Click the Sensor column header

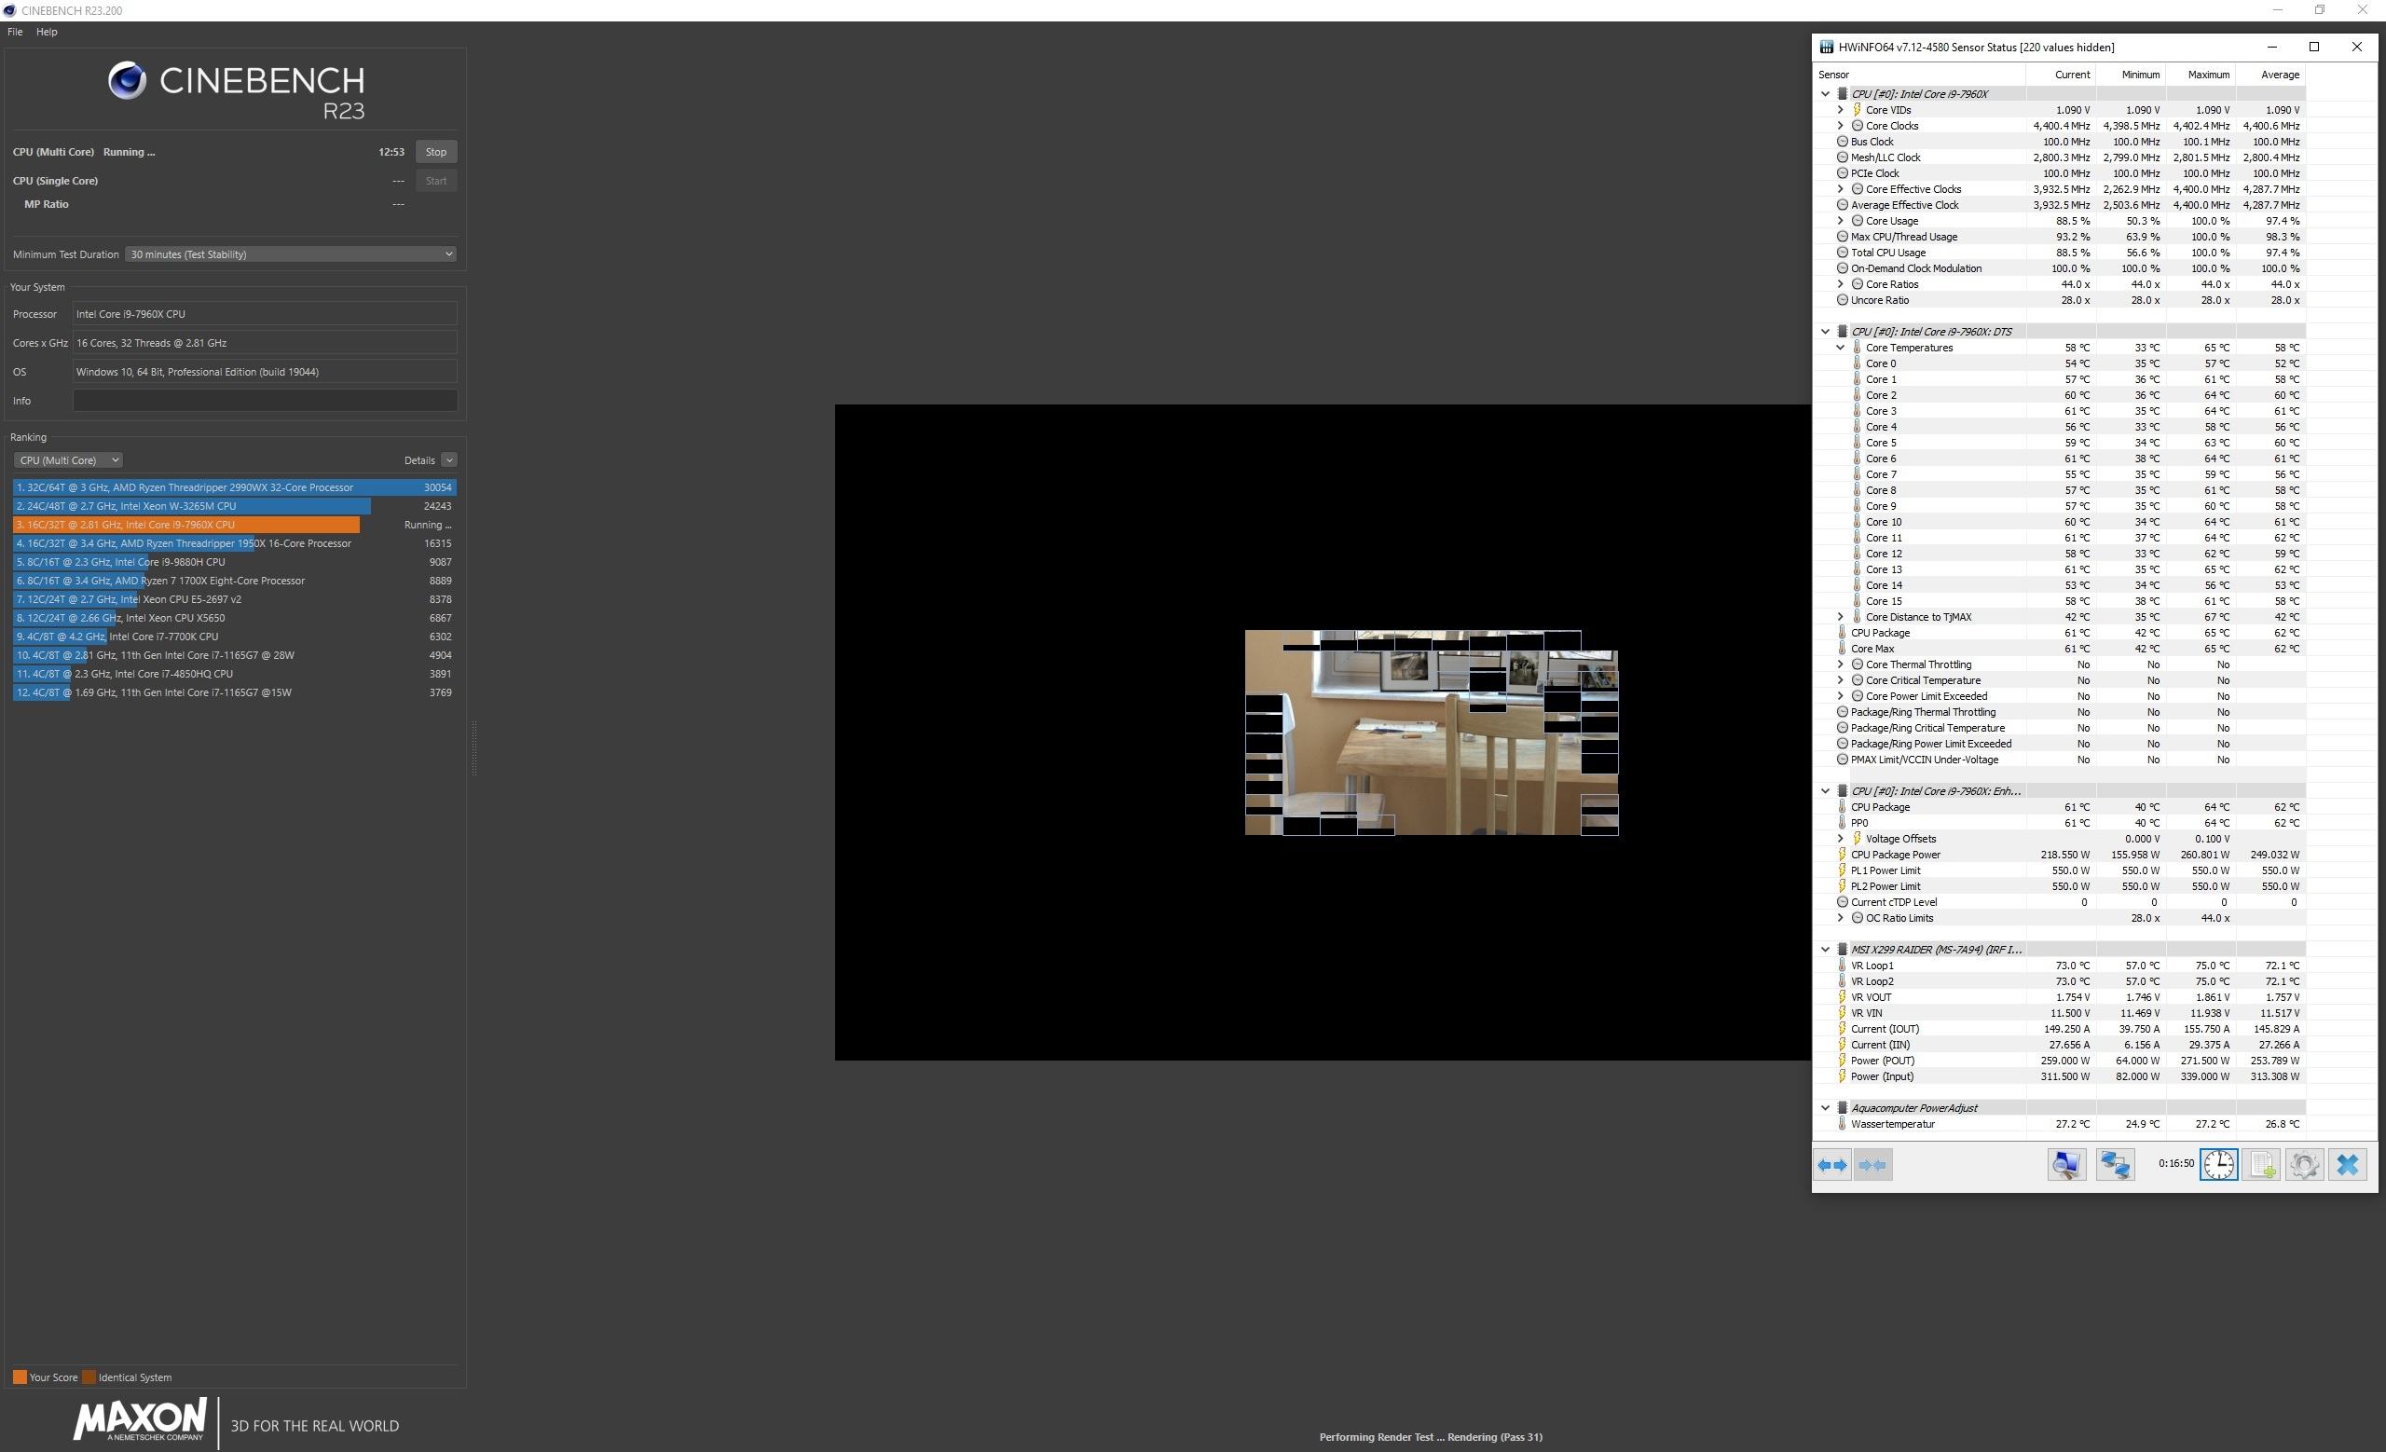tap(1919, 75)
